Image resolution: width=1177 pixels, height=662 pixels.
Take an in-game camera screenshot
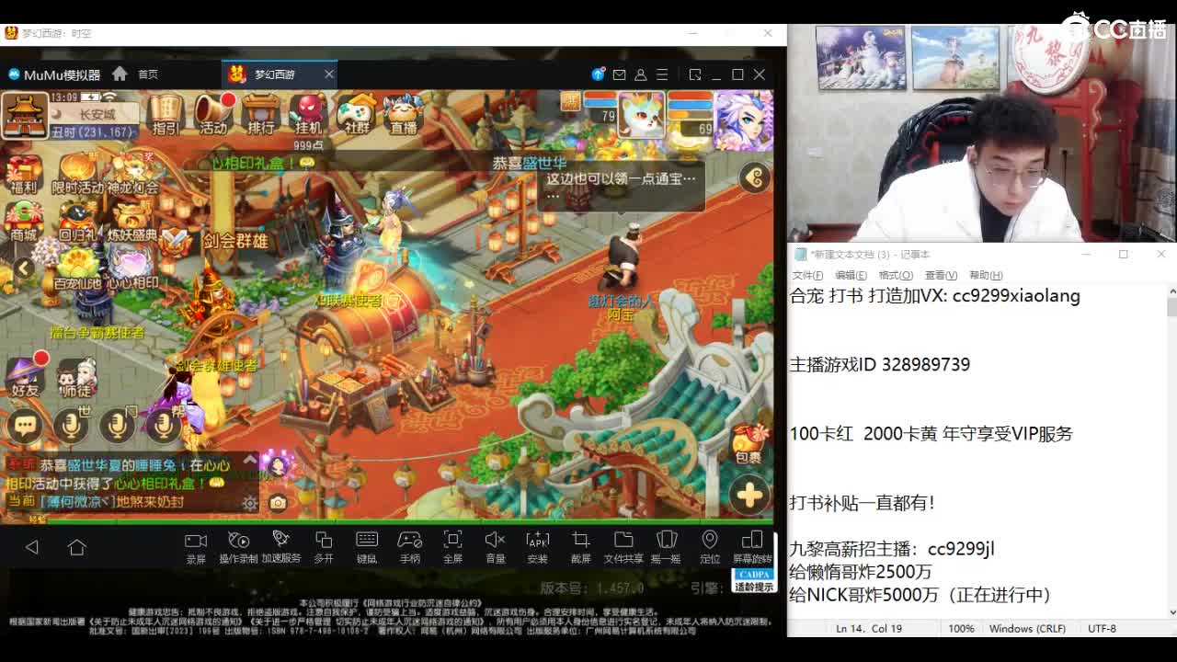point(278,503)
